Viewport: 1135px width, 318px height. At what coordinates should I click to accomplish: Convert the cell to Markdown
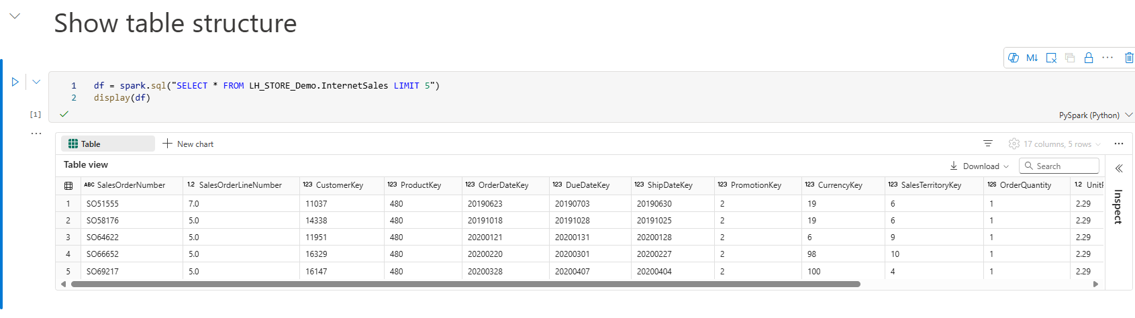click(1032, 58)
